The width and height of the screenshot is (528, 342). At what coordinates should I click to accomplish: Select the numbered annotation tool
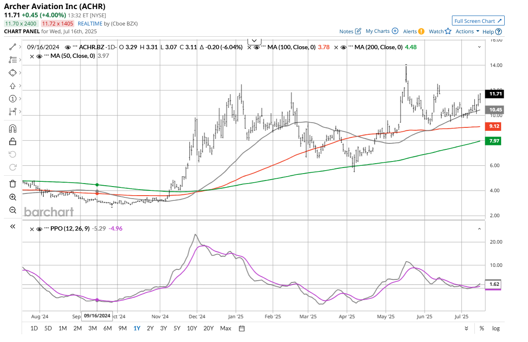pyautogui.click(x=12, y=98)
